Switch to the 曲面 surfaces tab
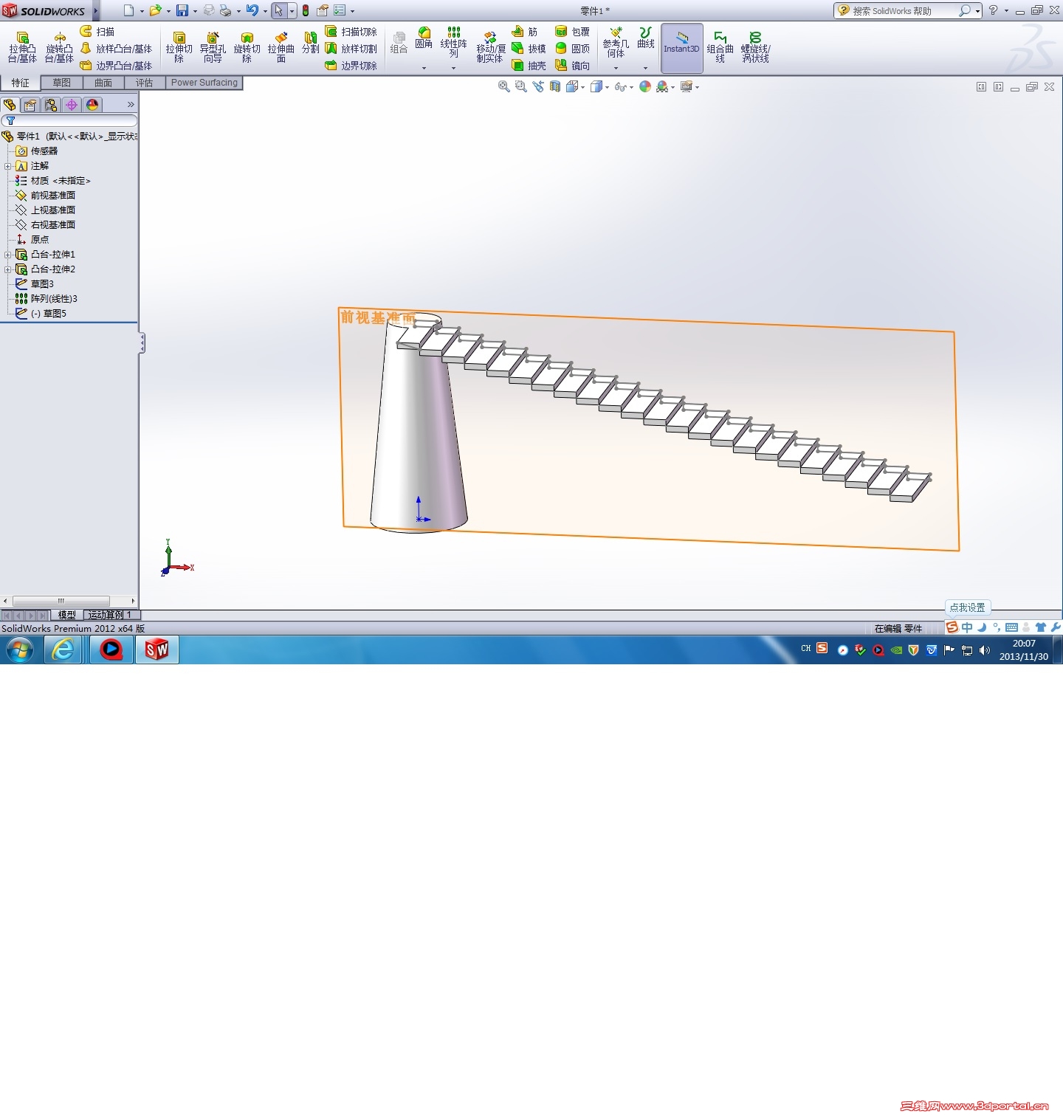Screen dimensions: 1063x1116 [103, 83]
